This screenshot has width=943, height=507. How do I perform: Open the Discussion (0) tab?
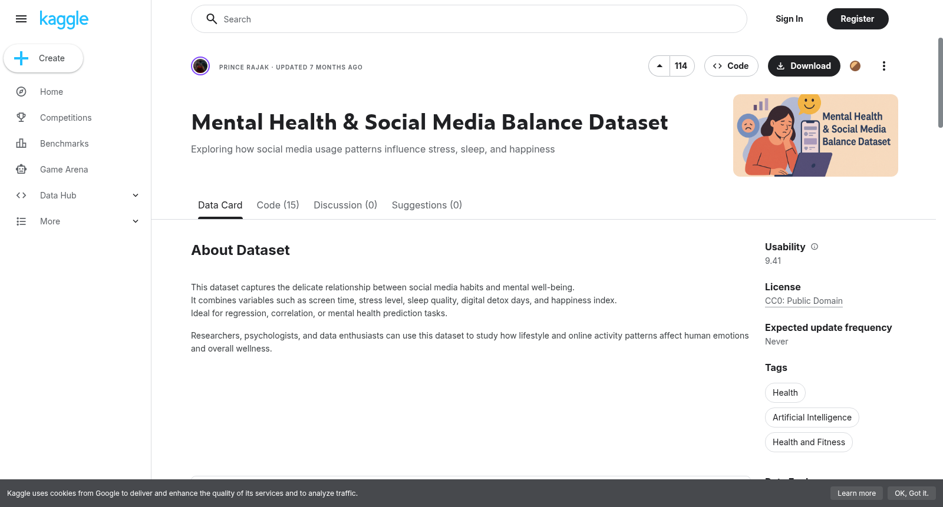click(x=345, y=205)
